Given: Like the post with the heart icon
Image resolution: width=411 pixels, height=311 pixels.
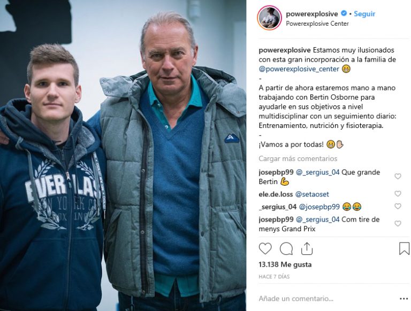Looking at the screenshot, I should (265, 248).
